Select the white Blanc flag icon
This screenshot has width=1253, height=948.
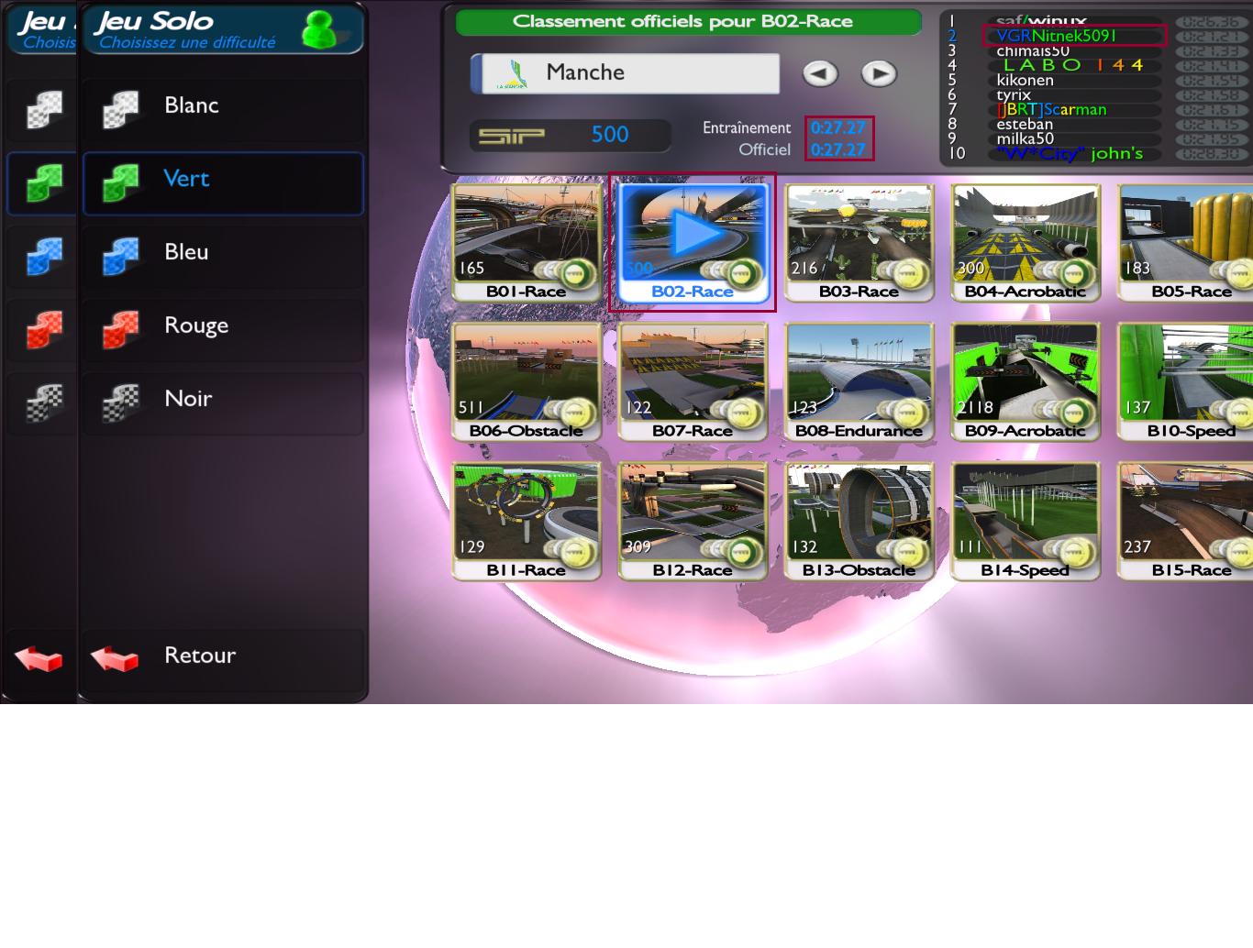121,108
